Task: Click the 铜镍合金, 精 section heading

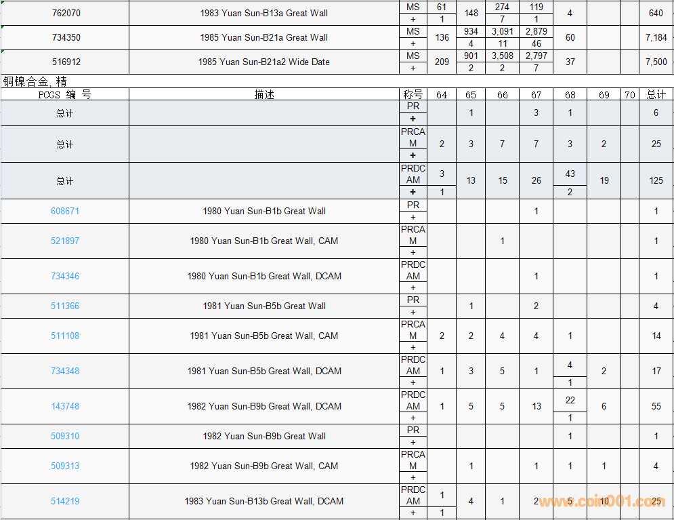Action: click(x=35, y=81)
